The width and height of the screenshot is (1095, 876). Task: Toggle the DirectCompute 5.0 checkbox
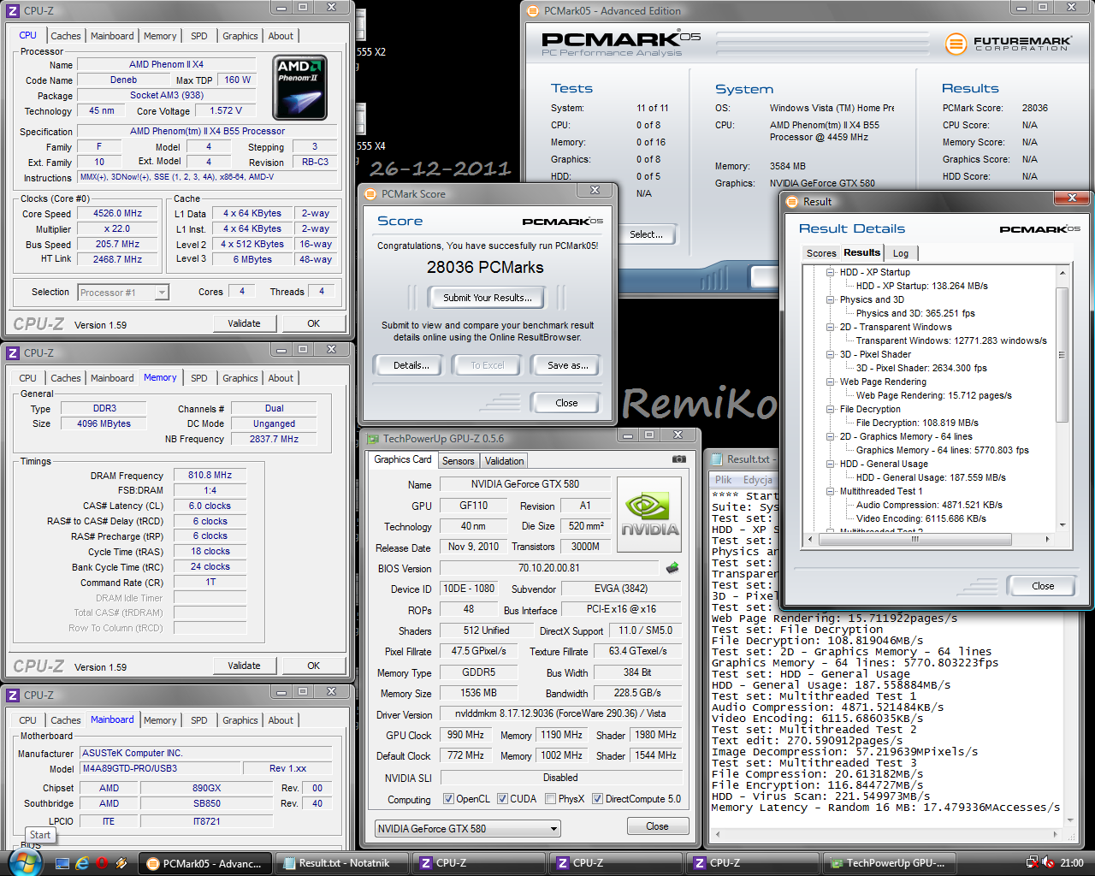[597, 799]
